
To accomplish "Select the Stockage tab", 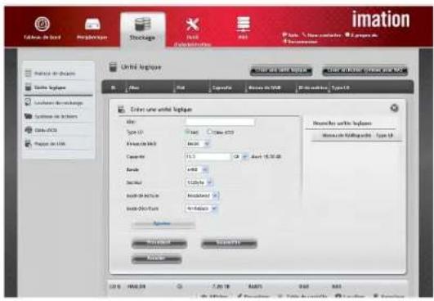I will coord(142,30).
